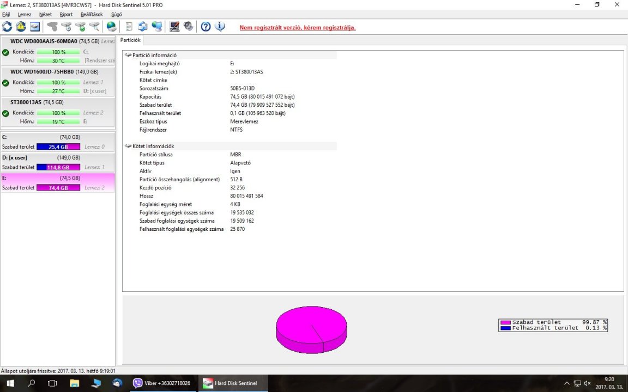Click the Eszköz típus value Merevlemez
Screen dimensions: 628x392
(244, 121)
